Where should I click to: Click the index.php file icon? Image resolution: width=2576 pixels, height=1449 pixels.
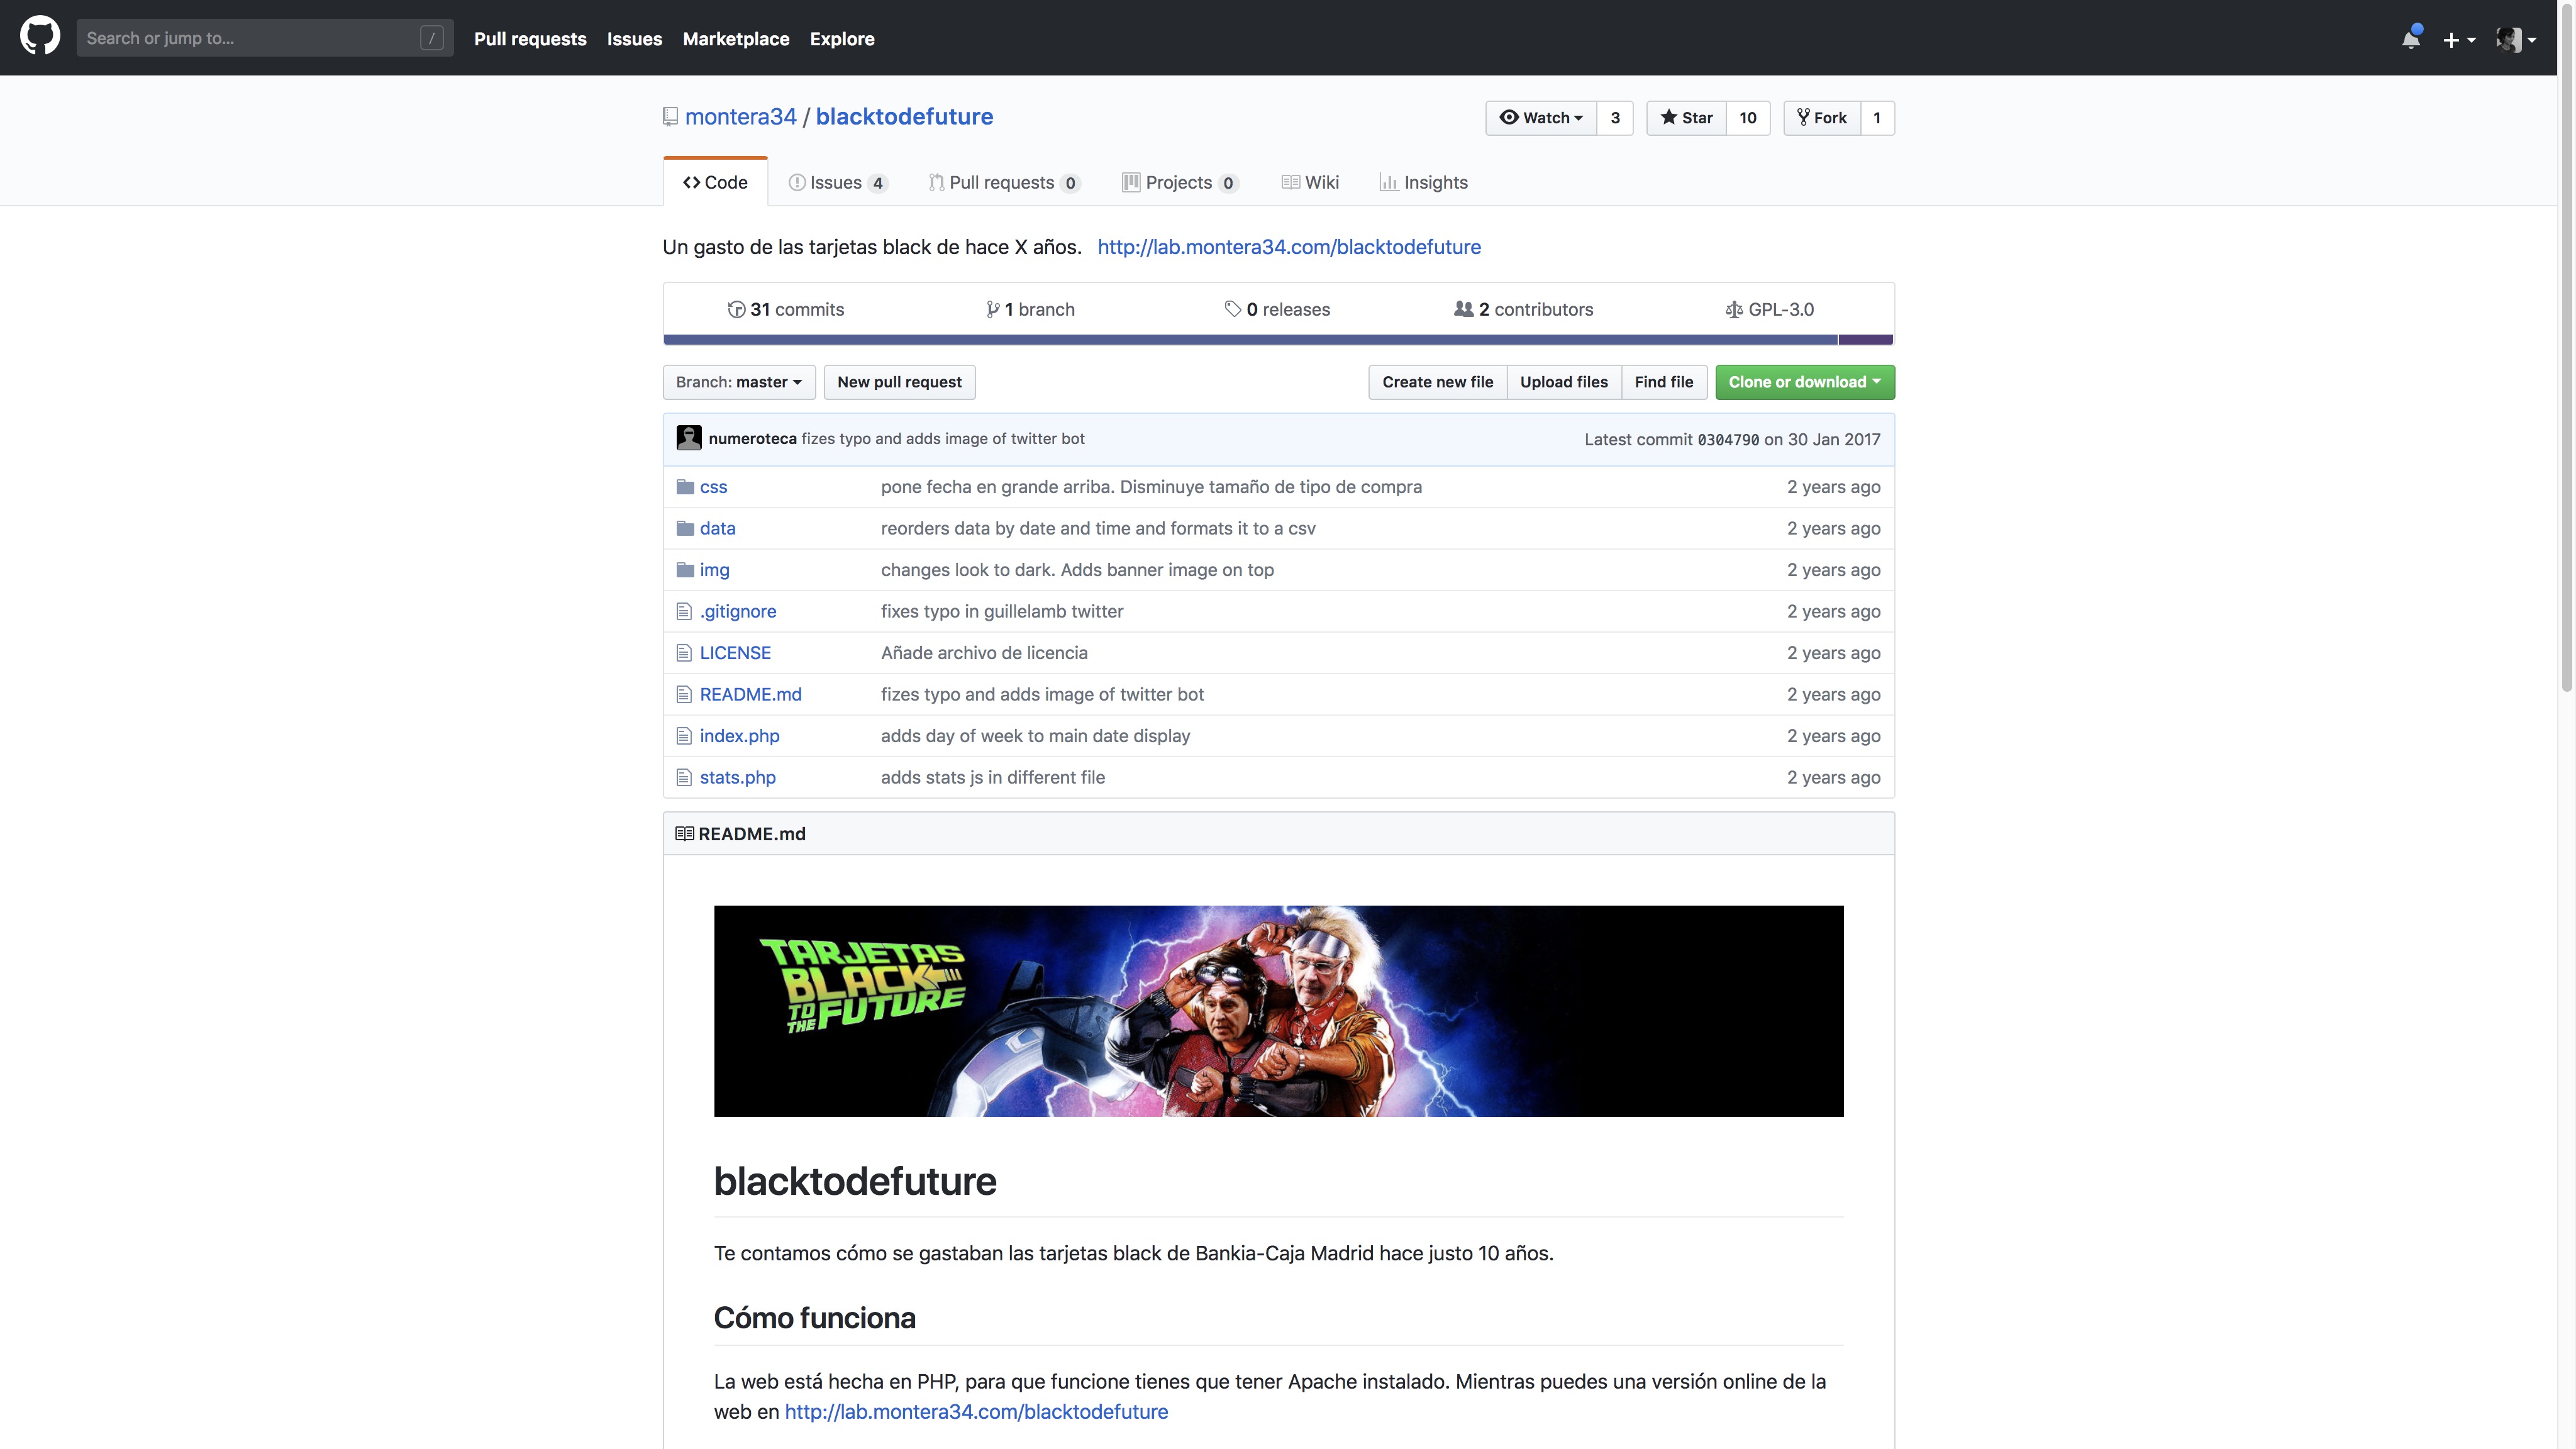click(684, 736)
